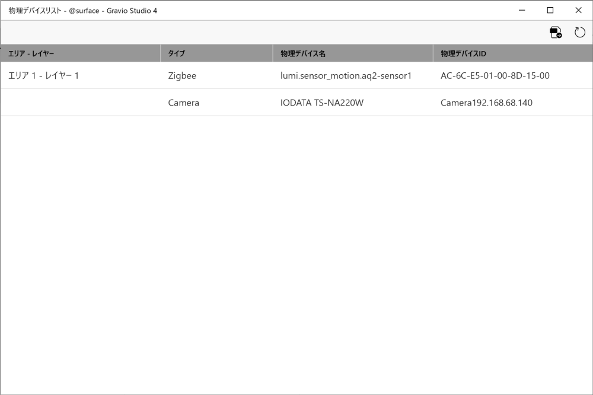This screenshot has width=593, height=395.
Task: Click the empty area cell in Camera row
Action: point(80,103)
